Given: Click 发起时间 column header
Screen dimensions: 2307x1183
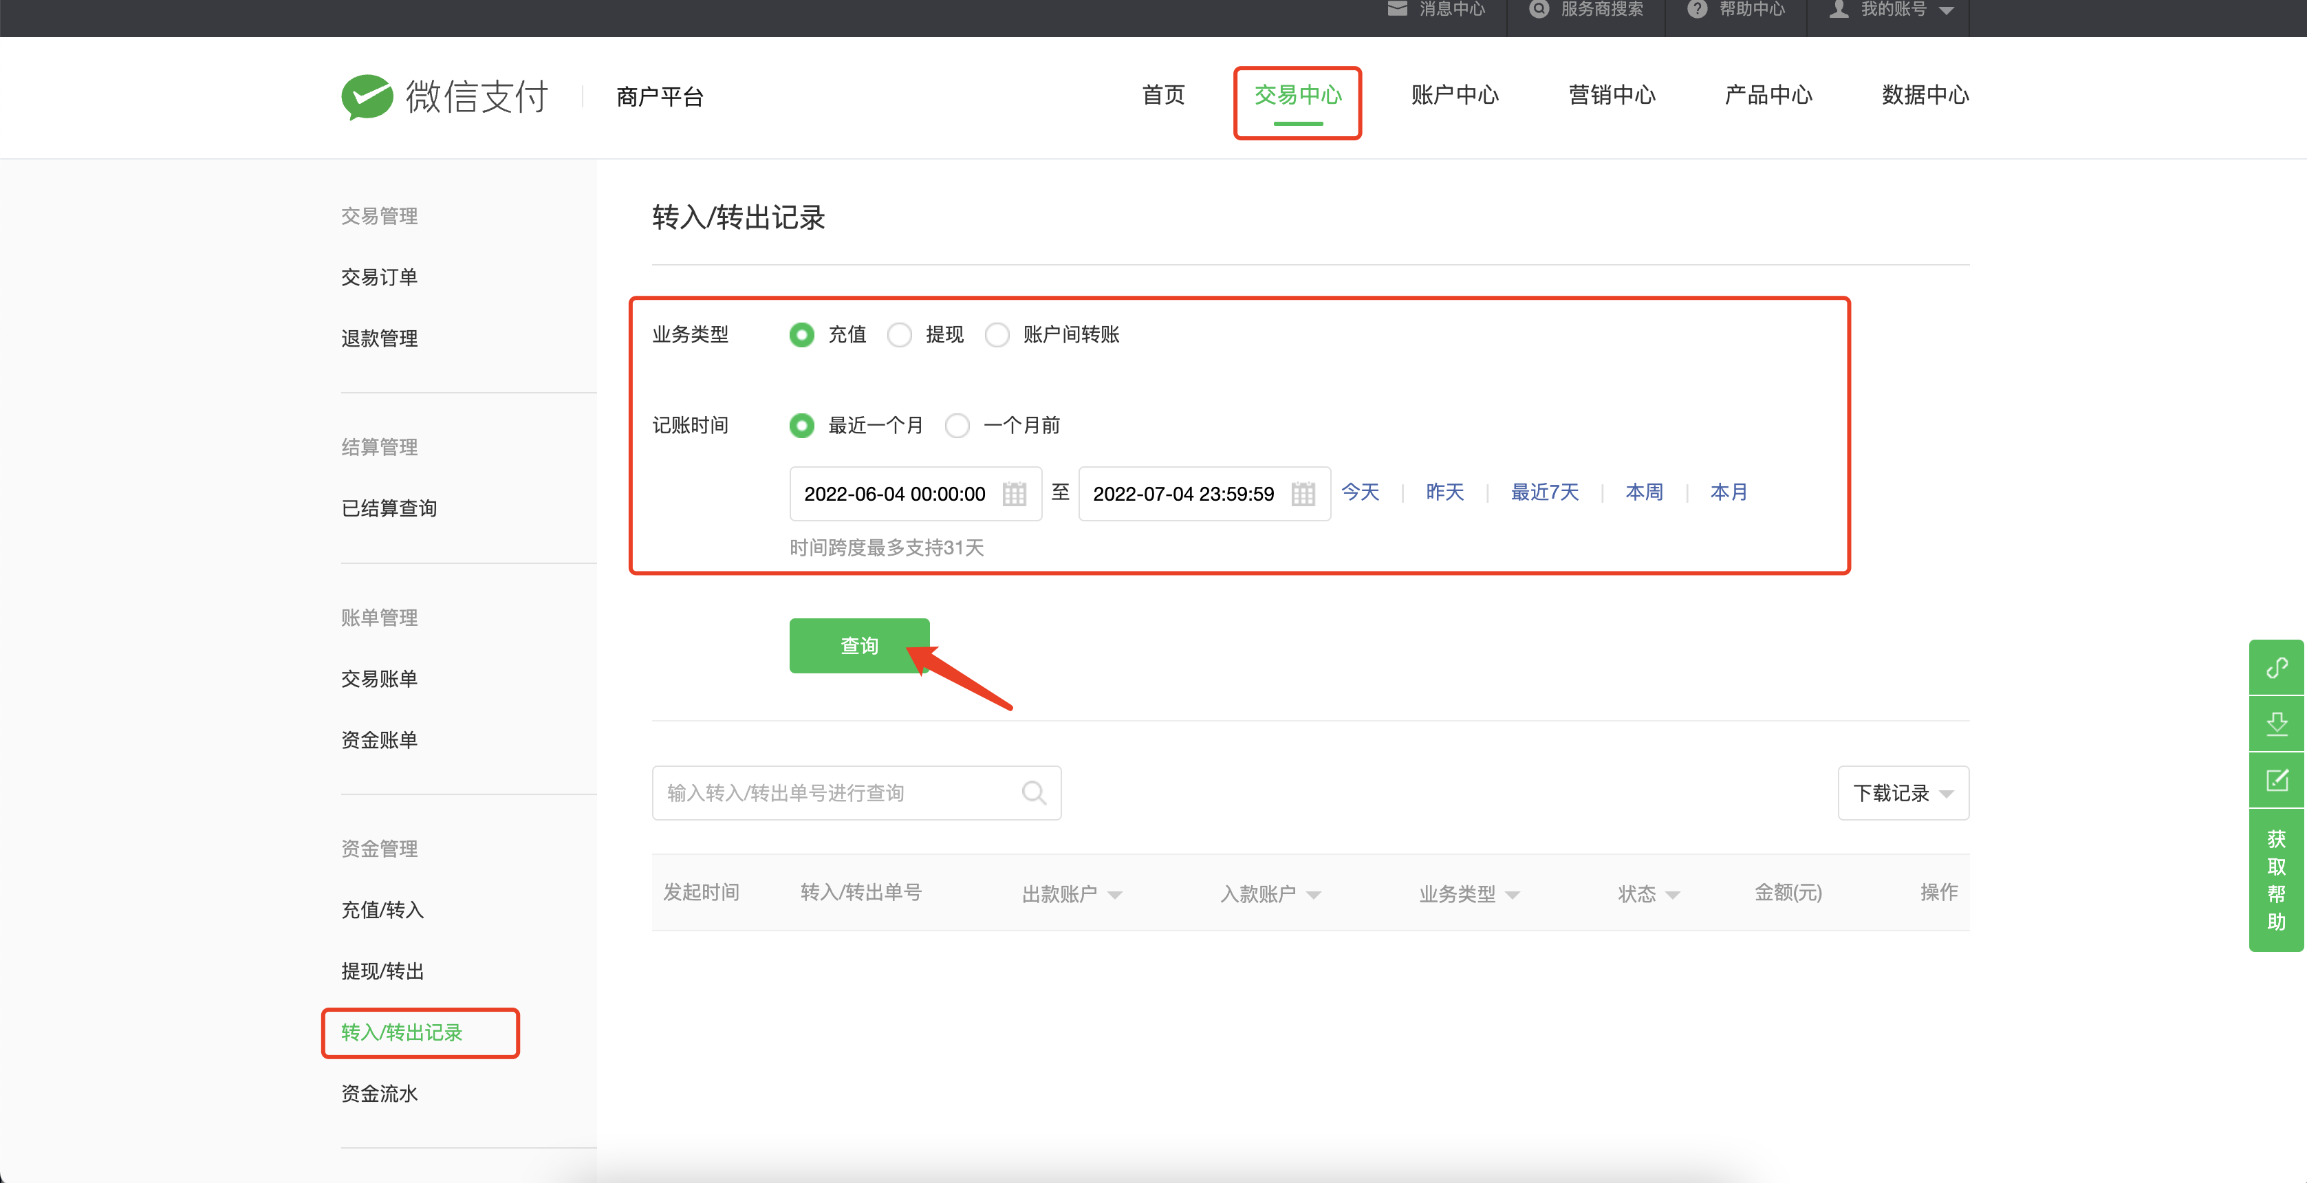Looking at the screenshot, I should tap(701, 892).
